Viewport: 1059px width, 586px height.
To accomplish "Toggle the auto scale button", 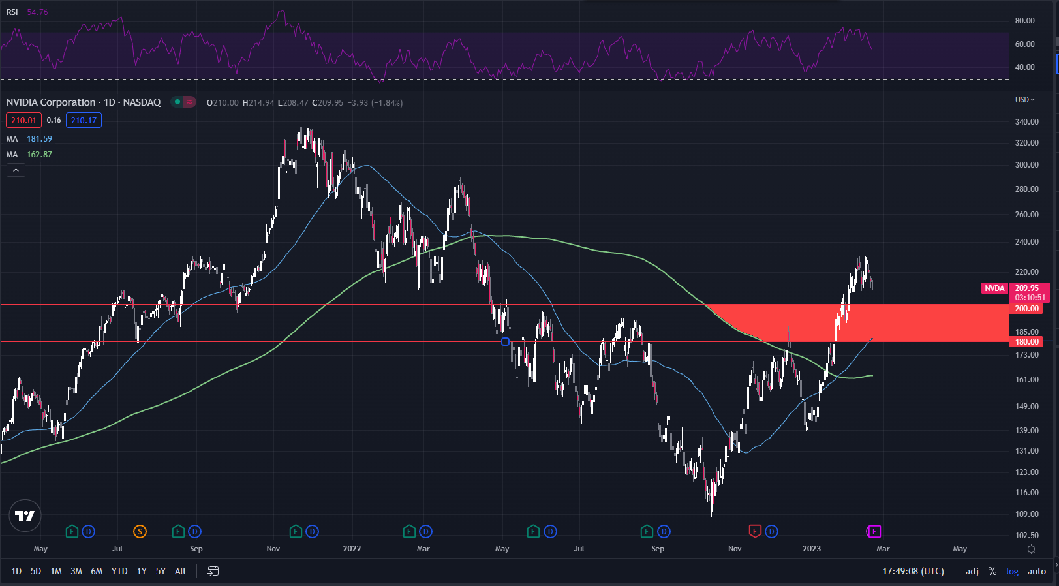I will tap(1037, 571).
